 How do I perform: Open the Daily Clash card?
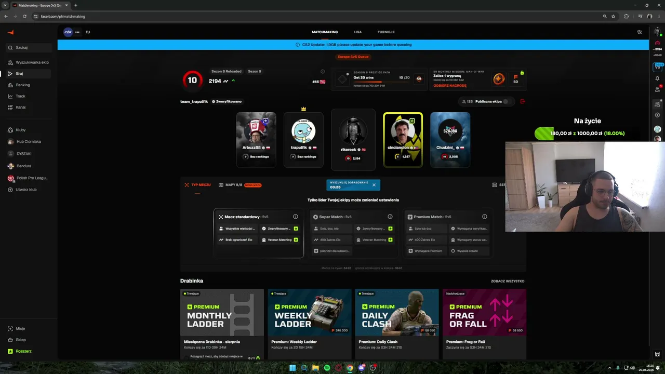(x=397, y=324)
